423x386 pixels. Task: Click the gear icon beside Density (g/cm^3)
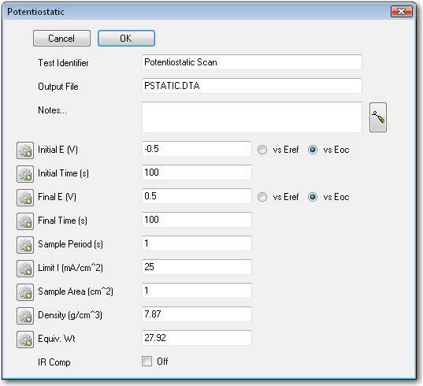pyautogui.click(x=25, y=316)
